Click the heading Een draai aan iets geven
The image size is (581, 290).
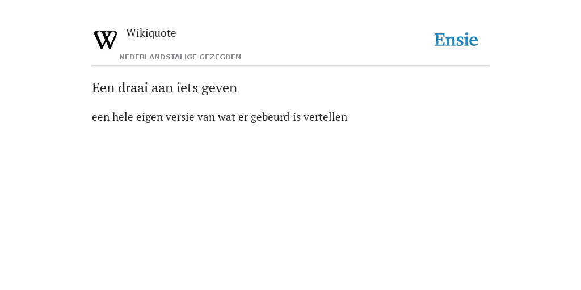[x=165, y=88]
